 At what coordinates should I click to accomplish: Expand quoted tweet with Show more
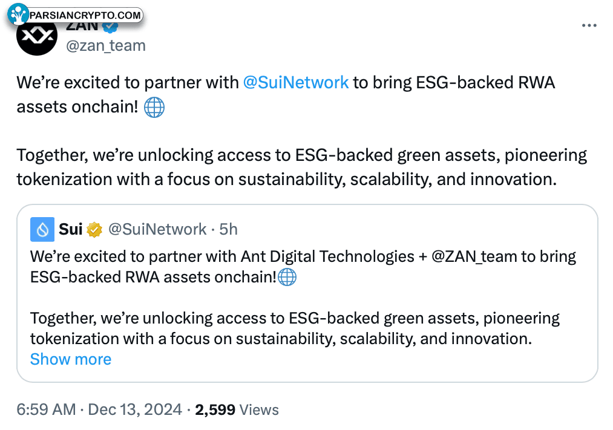coord(71,359)
